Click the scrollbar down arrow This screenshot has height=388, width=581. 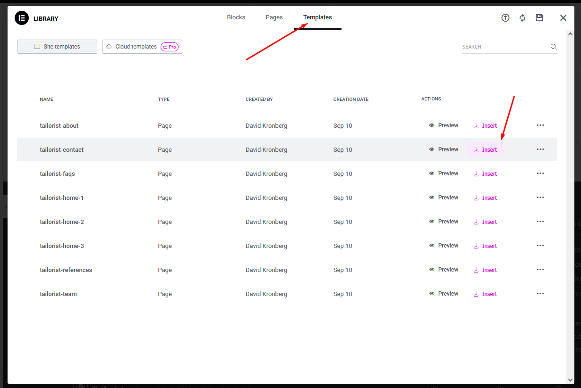570,380
